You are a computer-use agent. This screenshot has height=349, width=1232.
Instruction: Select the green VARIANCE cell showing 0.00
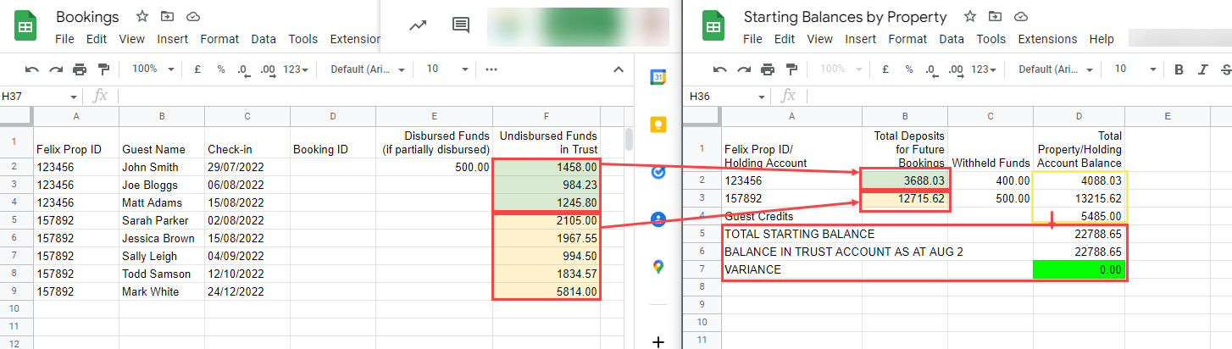tap(1079, 269)
